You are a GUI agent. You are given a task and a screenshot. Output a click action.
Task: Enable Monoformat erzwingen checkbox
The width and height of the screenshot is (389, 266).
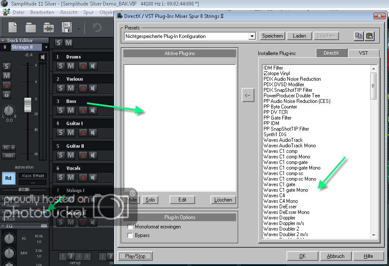click(130, 227)
